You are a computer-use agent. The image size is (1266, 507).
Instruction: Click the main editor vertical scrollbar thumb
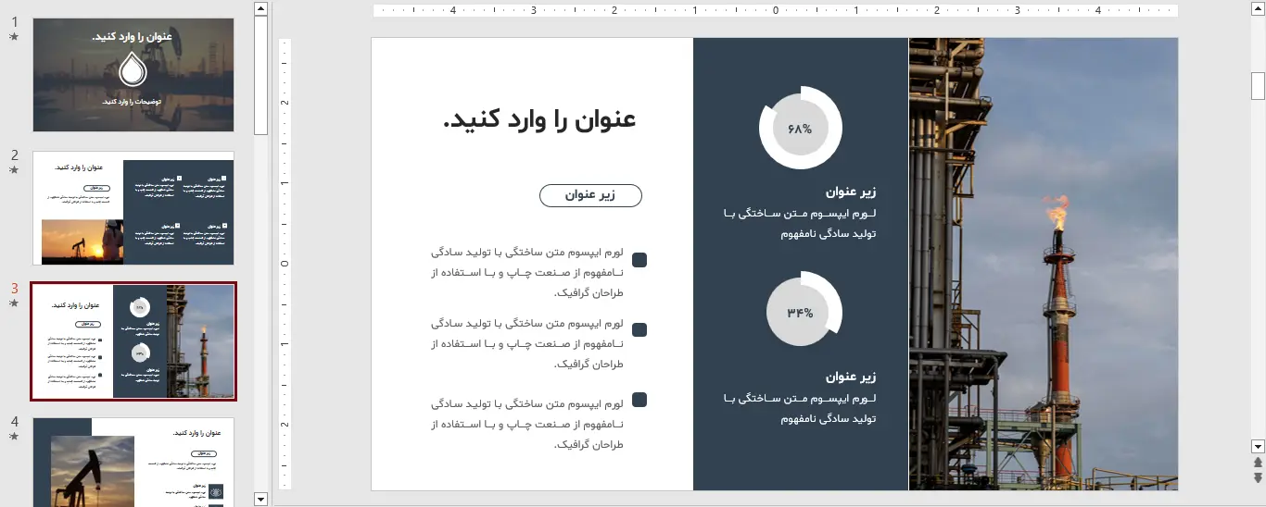[x=1258, y=85]
